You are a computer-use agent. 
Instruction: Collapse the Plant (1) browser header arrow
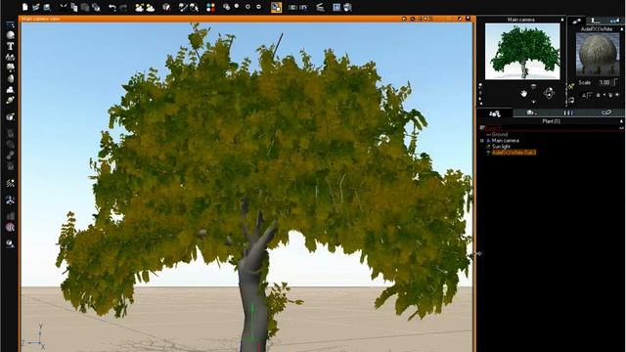click(x=621, y=121)
